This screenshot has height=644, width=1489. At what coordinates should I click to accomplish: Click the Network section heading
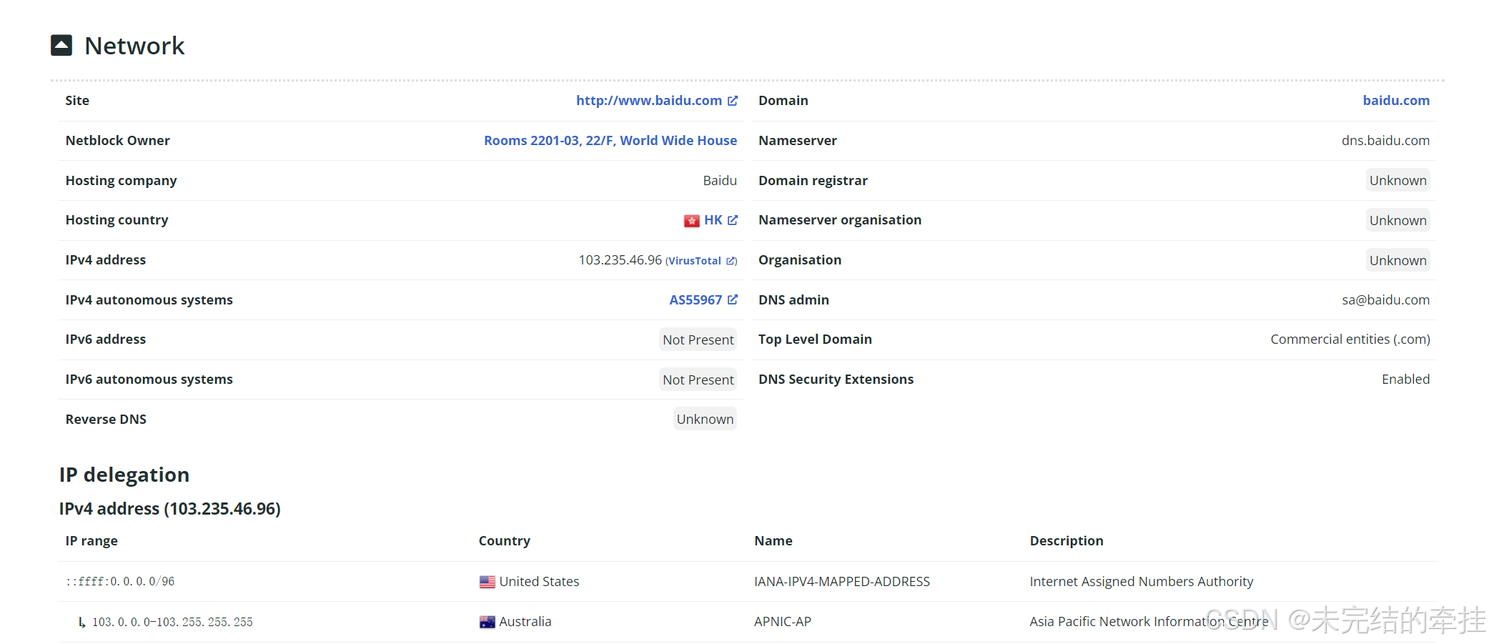(134, 46)
